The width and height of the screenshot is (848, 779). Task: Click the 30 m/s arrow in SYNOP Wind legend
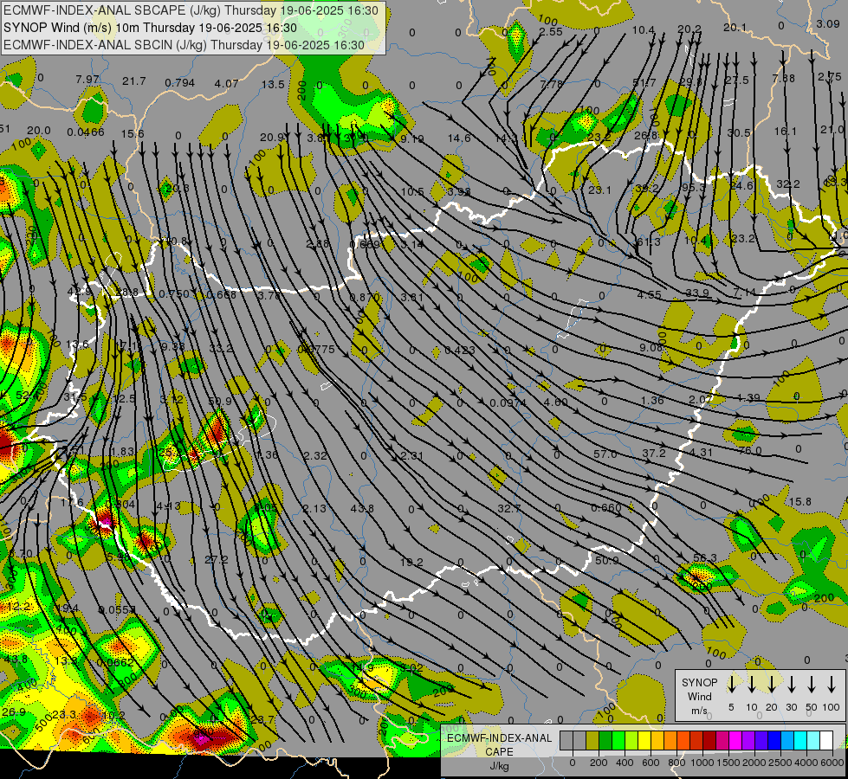791,684
